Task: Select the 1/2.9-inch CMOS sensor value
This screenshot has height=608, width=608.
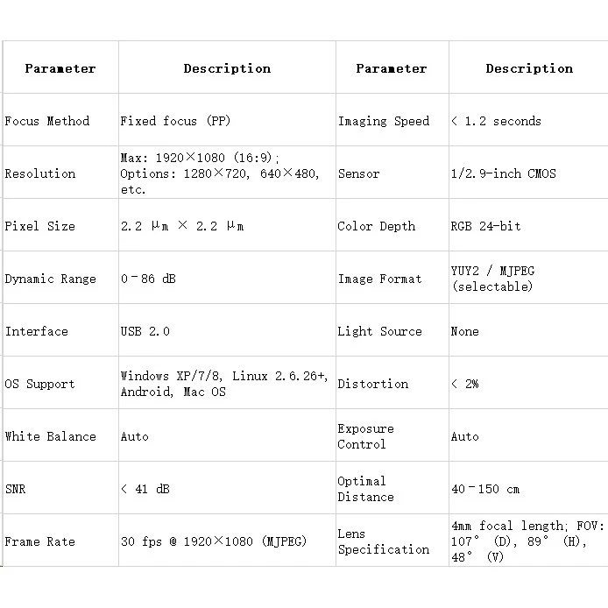Action: click(x=503, y=173)
